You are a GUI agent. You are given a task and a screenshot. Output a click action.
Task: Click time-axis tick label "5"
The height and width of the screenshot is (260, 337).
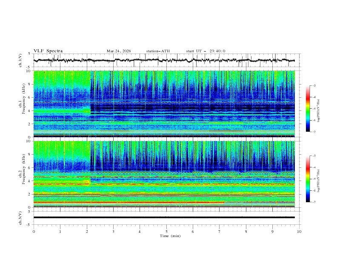click(x=166, y=232)
